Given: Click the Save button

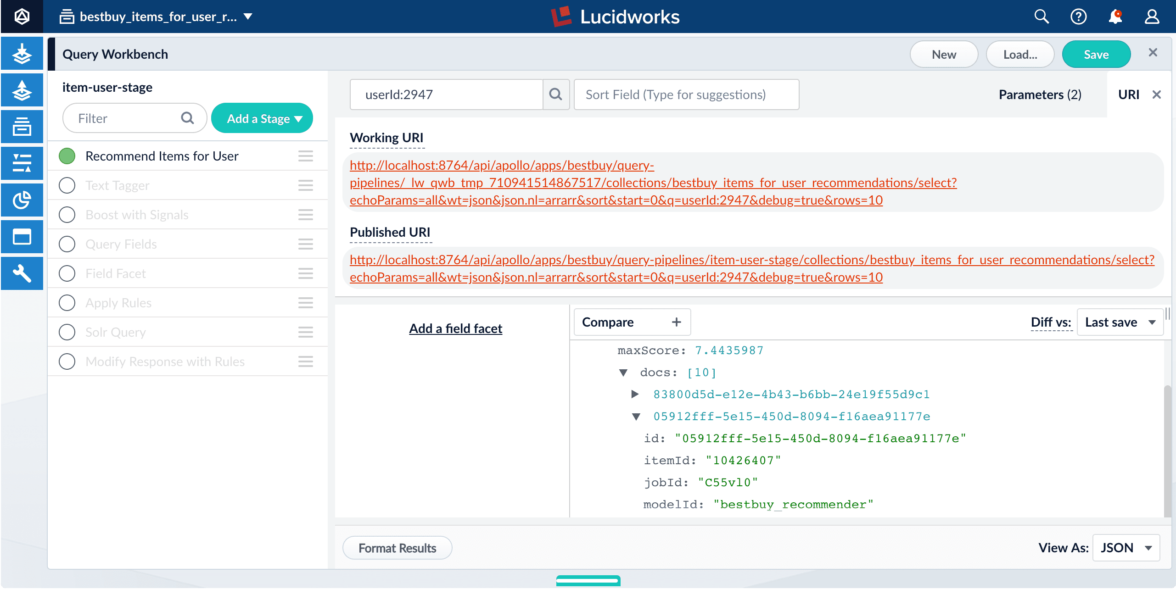Looking at the screenshot, I should [x=1096, y=54].
